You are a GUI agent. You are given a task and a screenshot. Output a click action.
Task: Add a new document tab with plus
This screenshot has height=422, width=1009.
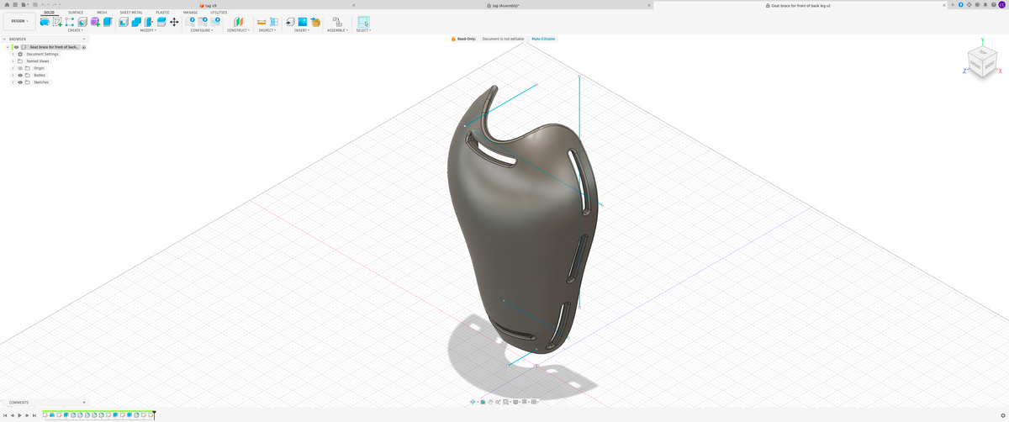[953, 5]
